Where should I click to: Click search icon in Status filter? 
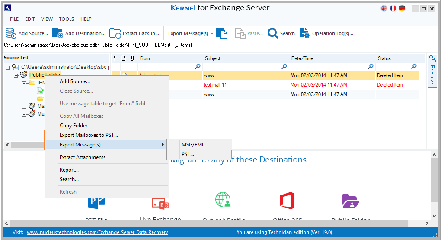(414, 66)
